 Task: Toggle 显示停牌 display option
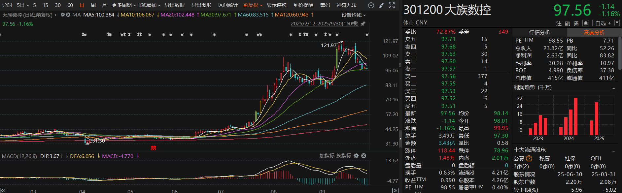(276, 5)
